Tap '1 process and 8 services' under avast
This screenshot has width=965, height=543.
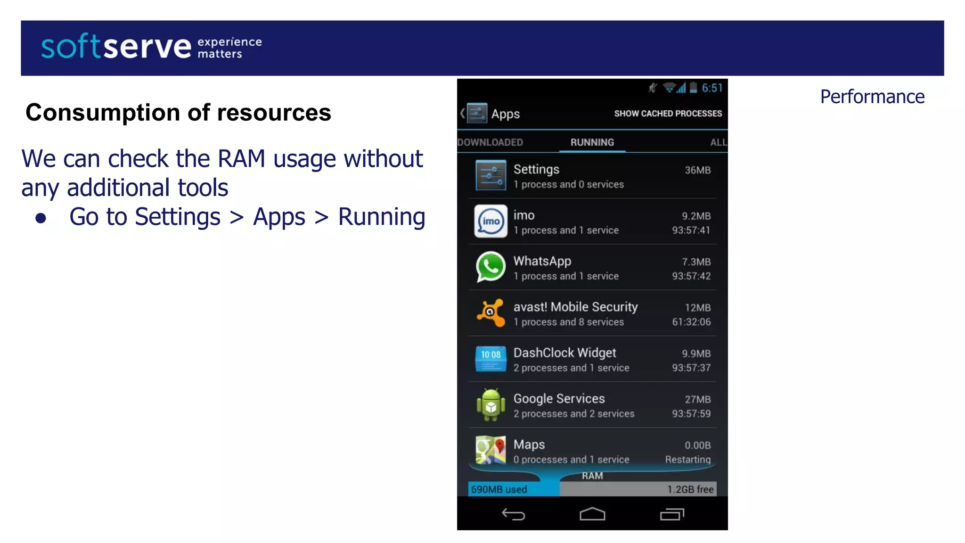tap(568, 322)
